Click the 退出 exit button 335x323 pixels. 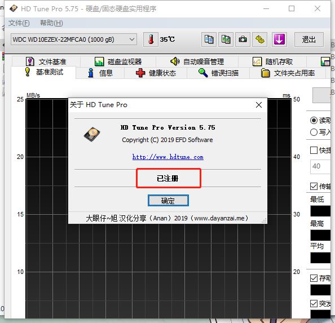308,39
